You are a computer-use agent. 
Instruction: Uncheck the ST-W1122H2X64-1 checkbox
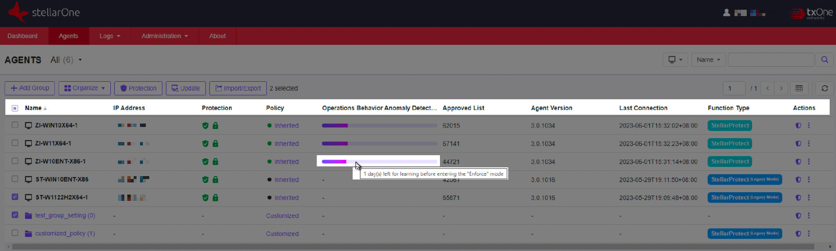pyautogui.click(x=15, y=197)
